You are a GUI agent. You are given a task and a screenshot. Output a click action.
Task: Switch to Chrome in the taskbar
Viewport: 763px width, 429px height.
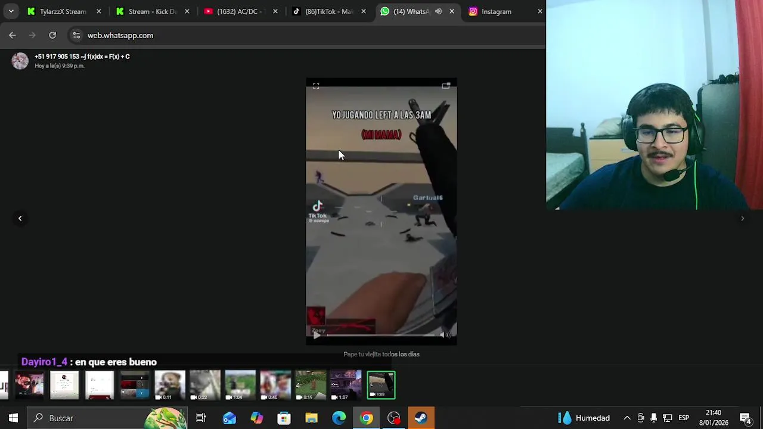tap(366, 418)
